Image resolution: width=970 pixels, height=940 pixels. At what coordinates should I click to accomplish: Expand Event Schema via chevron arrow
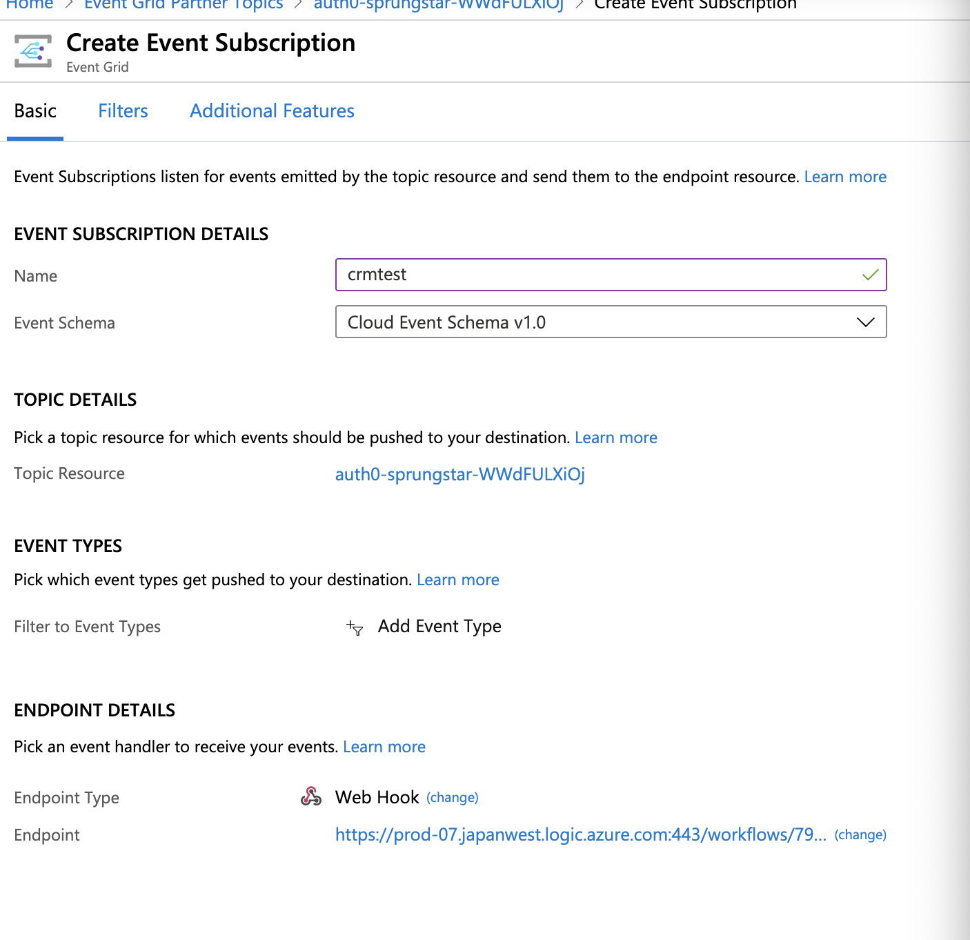(865, 322)
